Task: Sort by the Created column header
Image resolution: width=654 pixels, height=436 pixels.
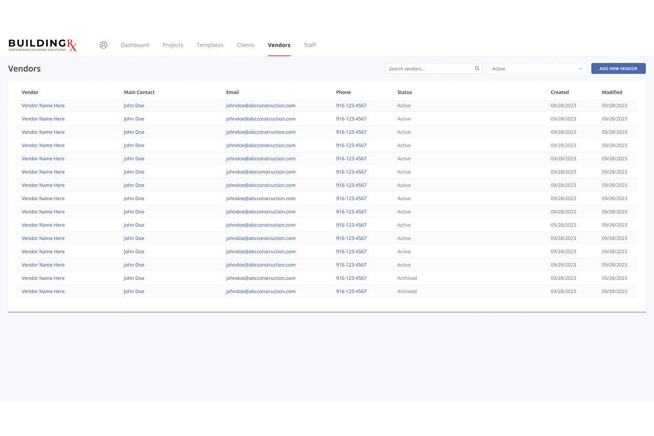Action: pyautogui.click(x=560, y=92)
